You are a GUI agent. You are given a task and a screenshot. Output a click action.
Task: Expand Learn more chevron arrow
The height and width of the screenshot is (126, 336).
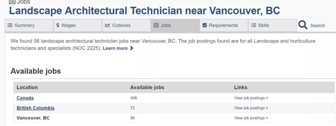[132, 48]
